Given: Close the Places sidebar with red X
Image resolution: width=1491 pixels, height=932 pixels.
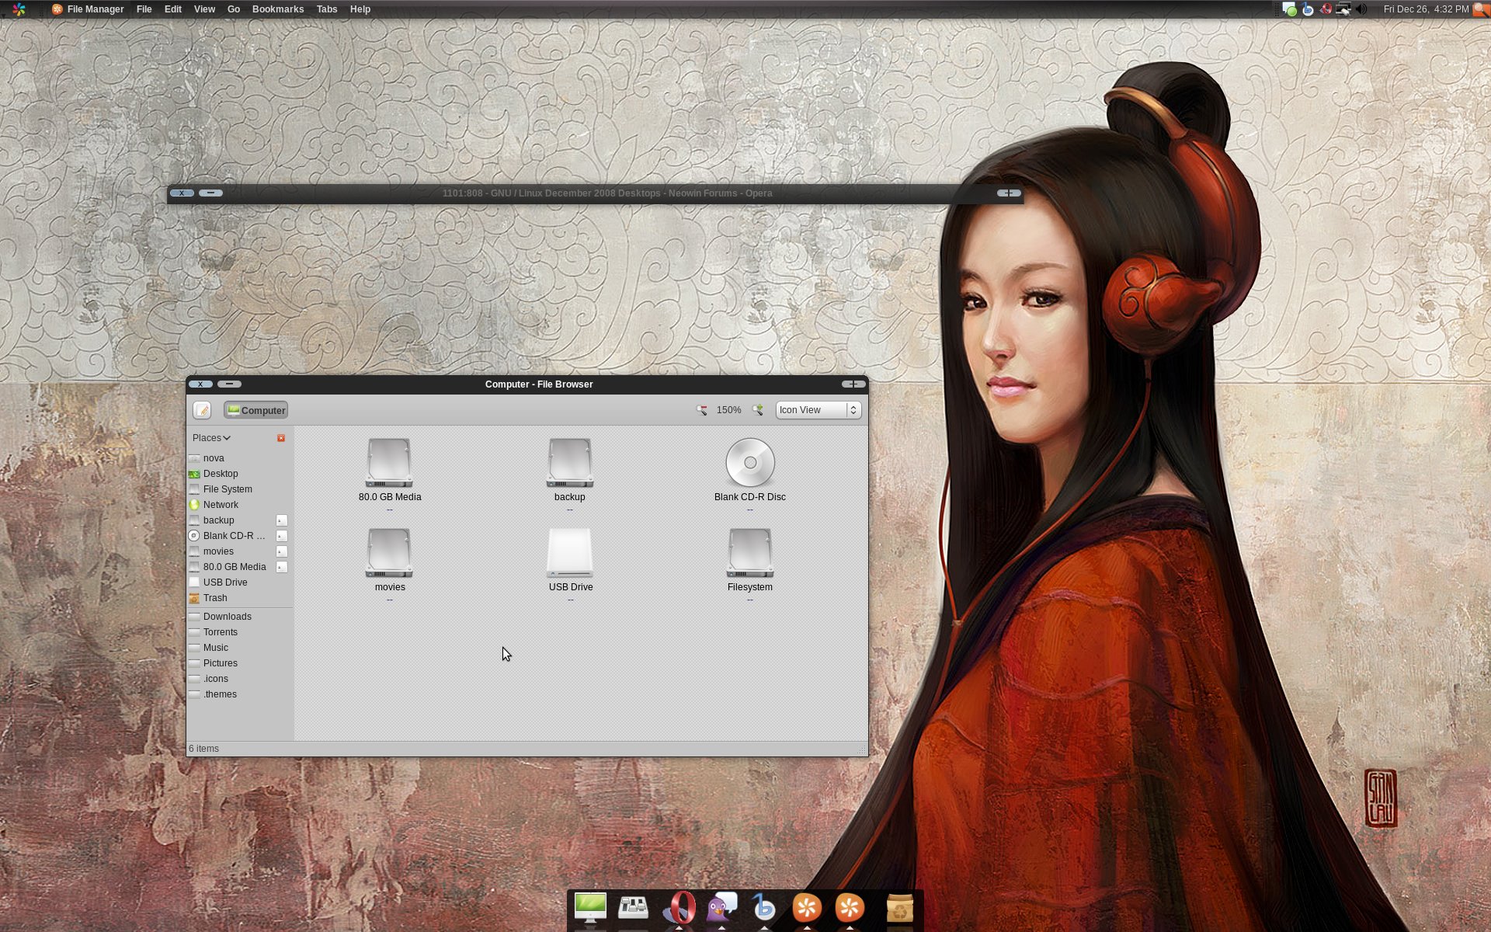Looking at the screenshot, I should pos(281,438).
